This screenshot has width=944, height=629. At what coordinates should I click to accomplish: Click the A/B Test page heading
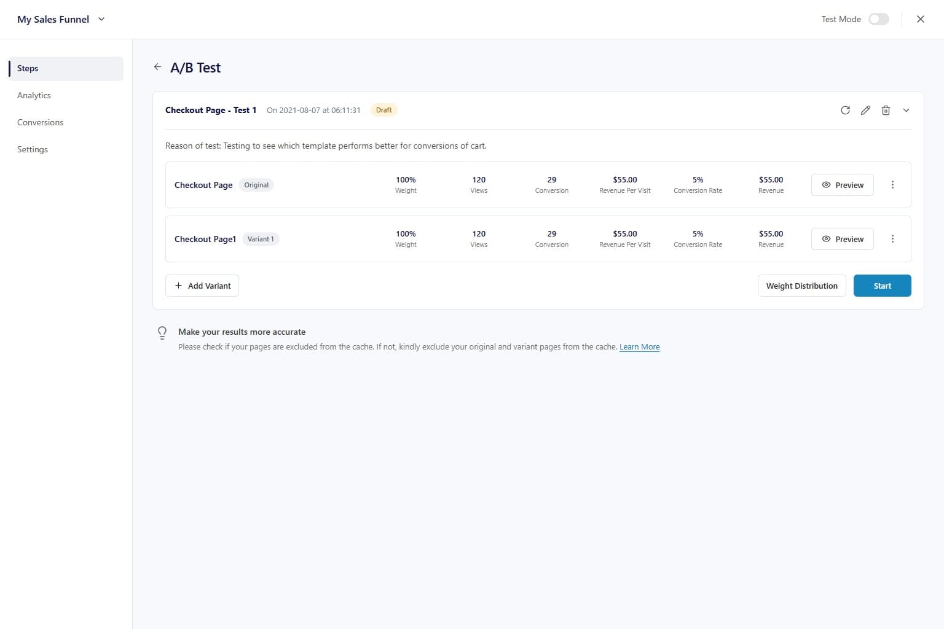pos(195,68)
